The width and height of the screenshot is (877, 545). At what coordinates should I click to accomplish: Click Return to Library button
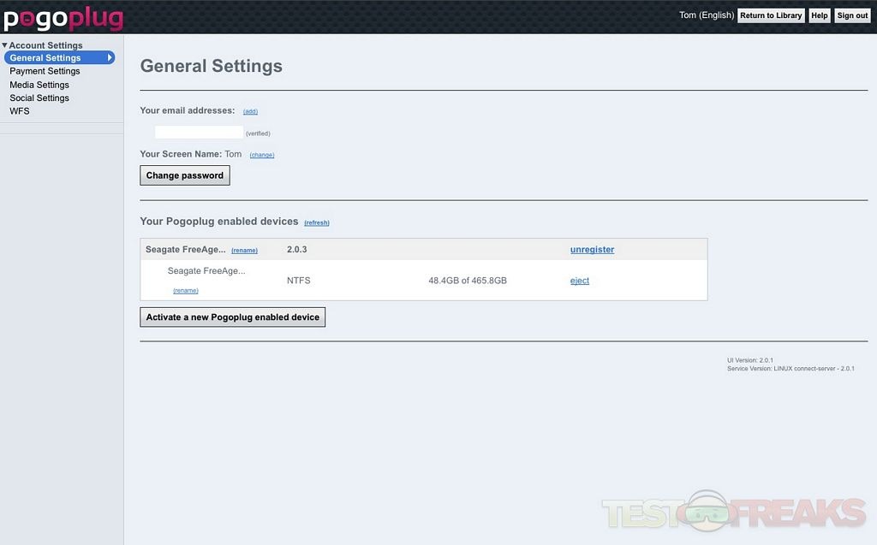[x=771, y=15]
